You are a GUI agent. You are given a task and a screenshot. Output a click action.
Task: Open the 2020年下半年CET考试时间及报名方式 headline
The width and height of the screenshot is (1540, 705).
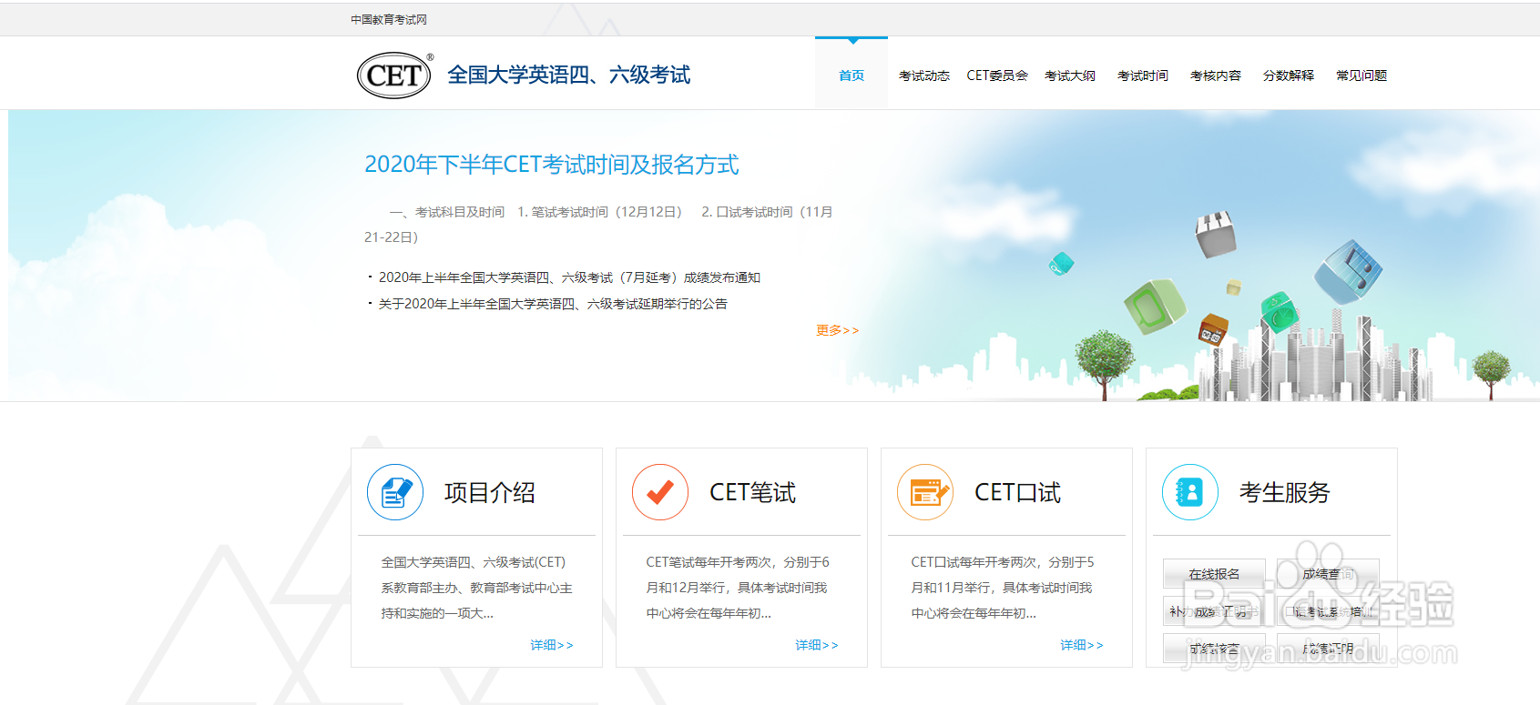tap(552, 165)
